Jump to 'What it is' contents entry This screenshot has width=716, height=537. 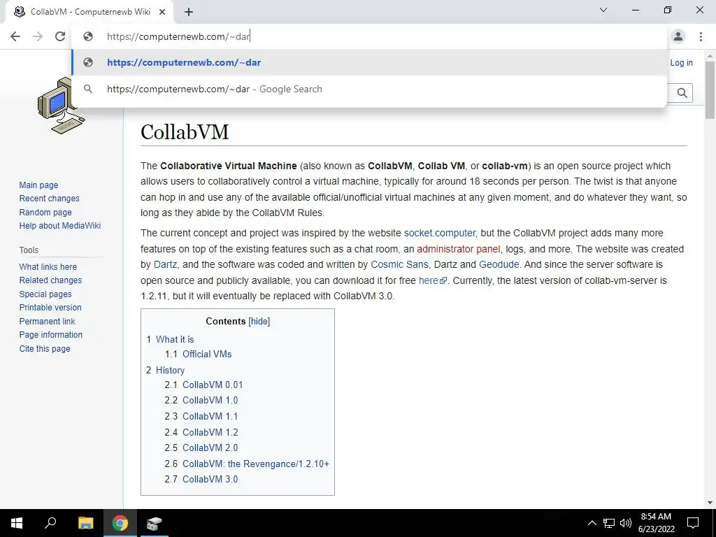(175, 339)
